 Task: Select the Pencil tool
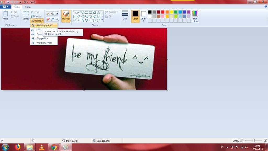pos(48,13)
